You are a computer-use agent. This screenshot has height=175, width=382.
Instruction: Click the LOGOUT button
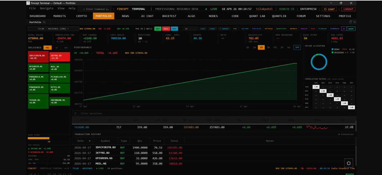[348, 9]
